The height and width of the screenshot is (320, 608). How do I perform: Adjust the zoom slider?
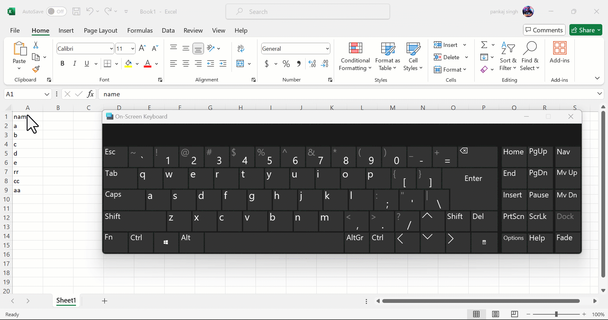pyautogui.click(x=556, y=314)
